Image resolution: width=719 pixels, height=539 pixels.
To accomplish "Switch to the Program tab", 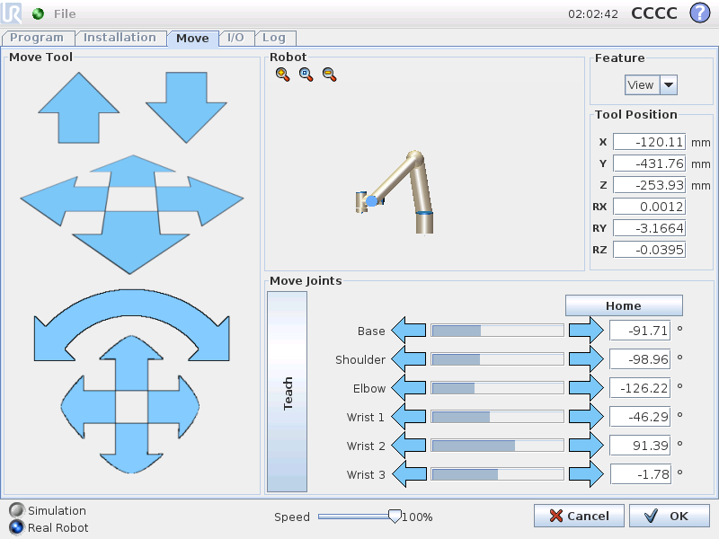I will [37, 38].
